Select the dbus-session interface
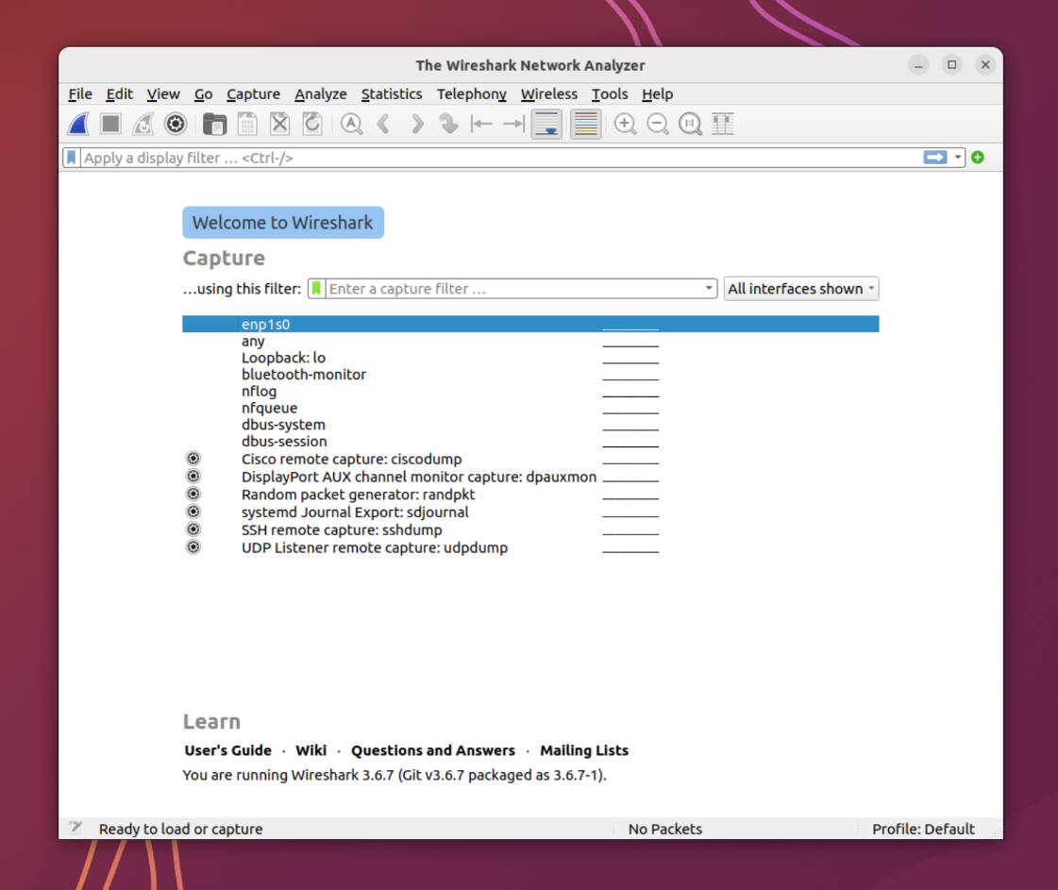Screen dimensions: 1058x890 point(530,442)
